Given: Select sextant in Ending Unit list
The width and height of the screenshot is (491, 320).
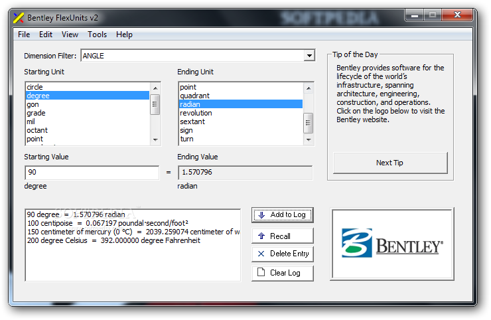Looking at the screenshot, I should click(x=241, y=121).
